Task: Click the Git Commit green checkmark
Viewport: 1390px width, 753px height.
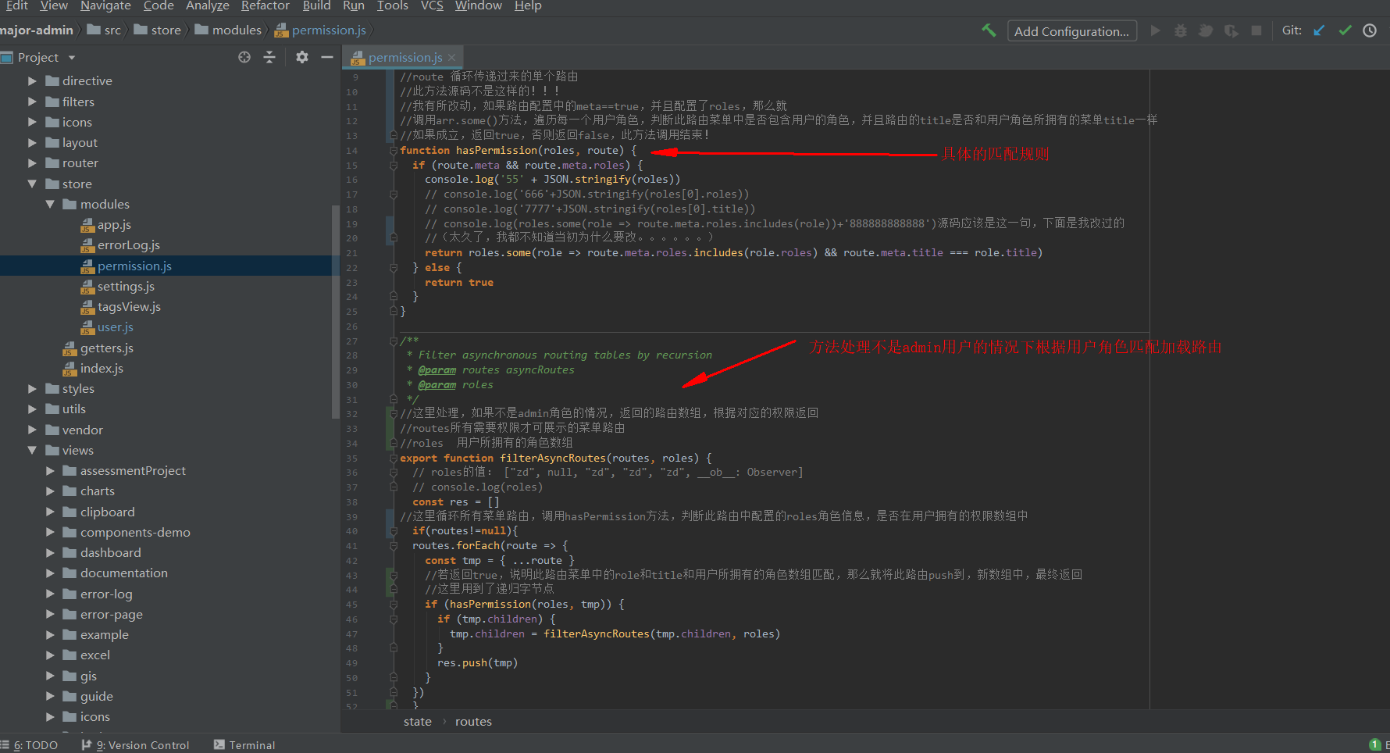Action: point(1345,30)
